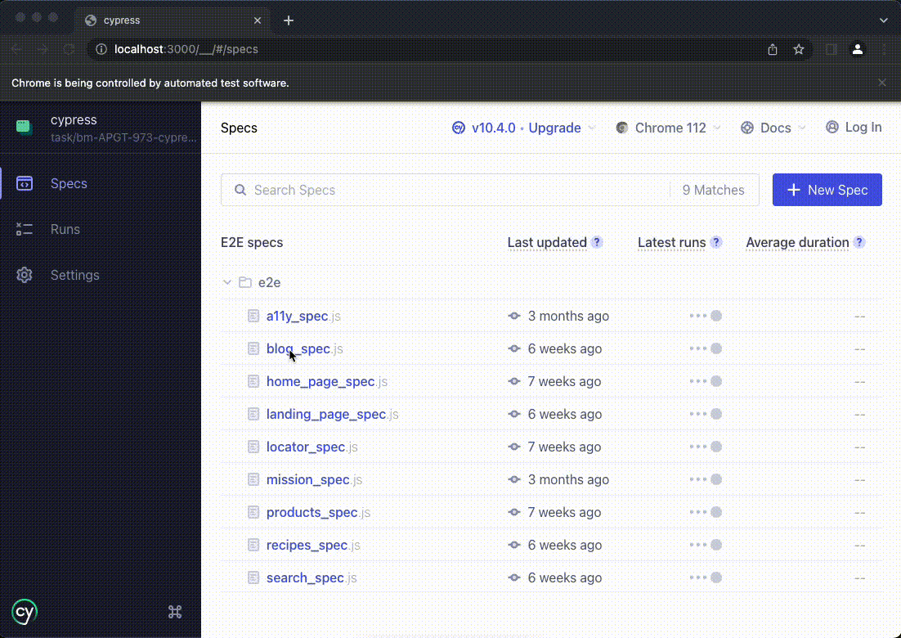This screenshot has width=901, height=638.
Task: Click the question mark next to Latest runs
Action: 716,242
